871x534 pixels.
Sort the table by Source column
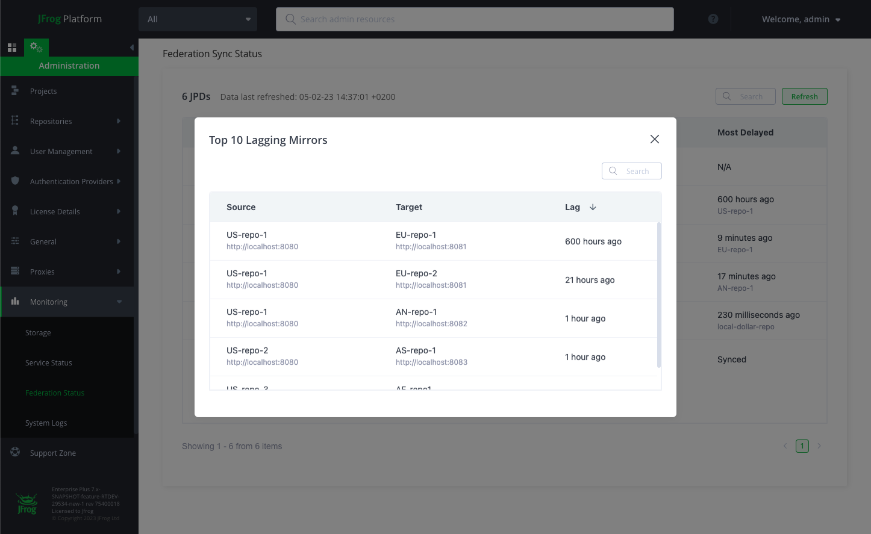(241, 207)
